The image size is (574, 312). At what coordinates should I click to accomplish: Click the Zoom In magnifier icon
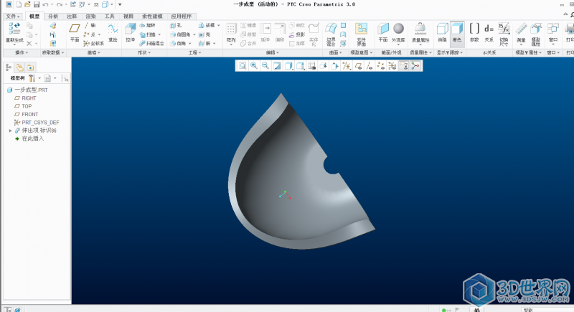coord(254,66)
